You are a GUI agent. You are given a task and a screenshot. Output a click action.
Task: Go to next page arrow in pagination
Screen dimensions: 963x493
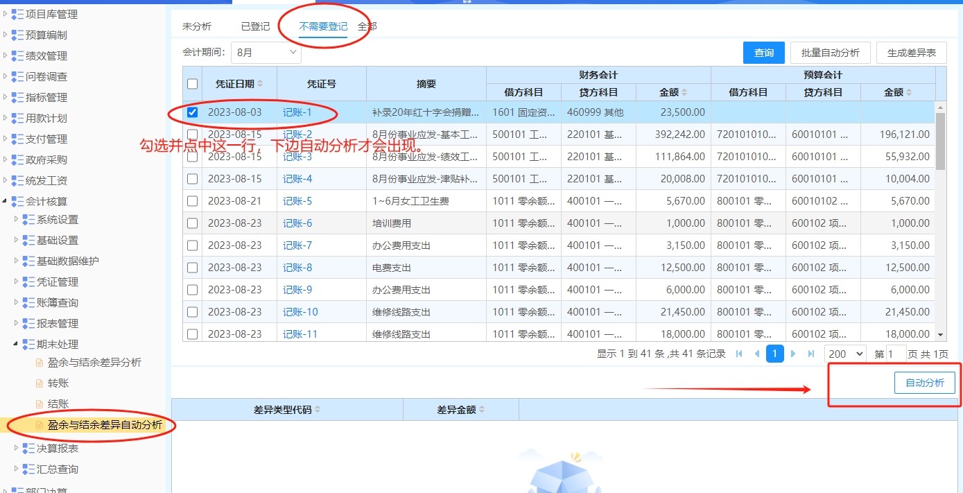[x=793, y=354]
